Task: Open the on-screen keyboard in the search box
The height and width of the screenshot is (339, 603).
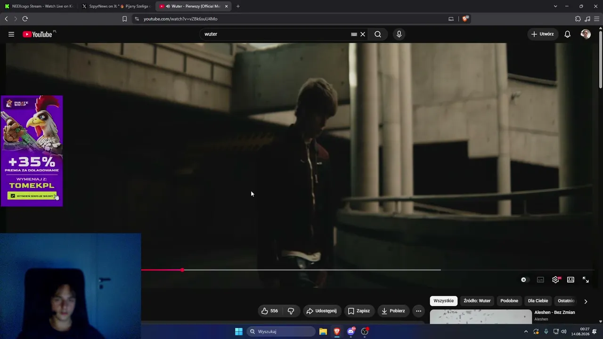Action: [354, 34]
